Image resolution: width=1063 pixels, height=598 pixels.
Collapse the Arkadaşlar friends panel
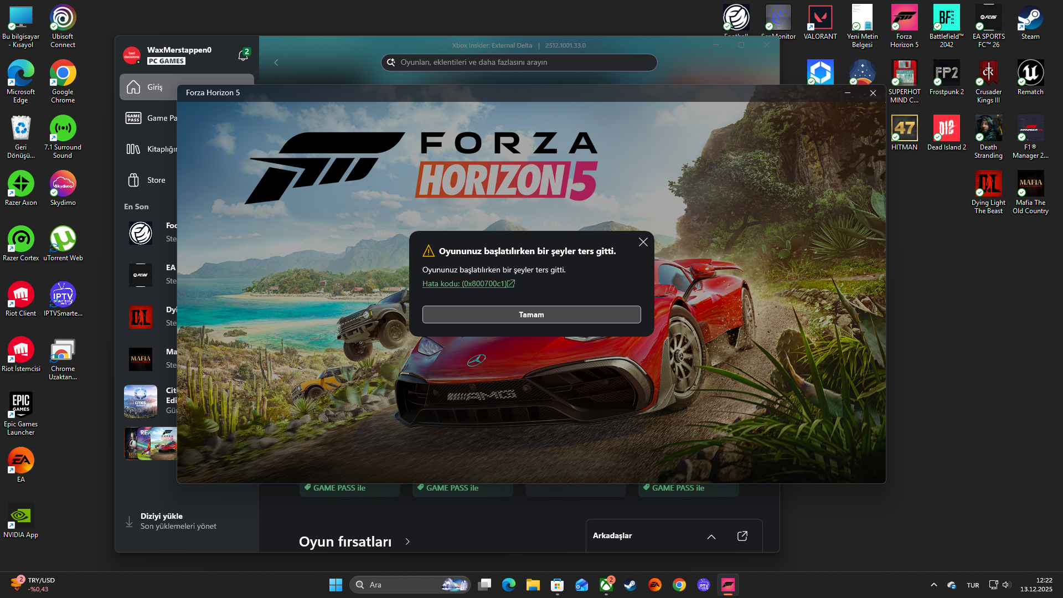711,536
